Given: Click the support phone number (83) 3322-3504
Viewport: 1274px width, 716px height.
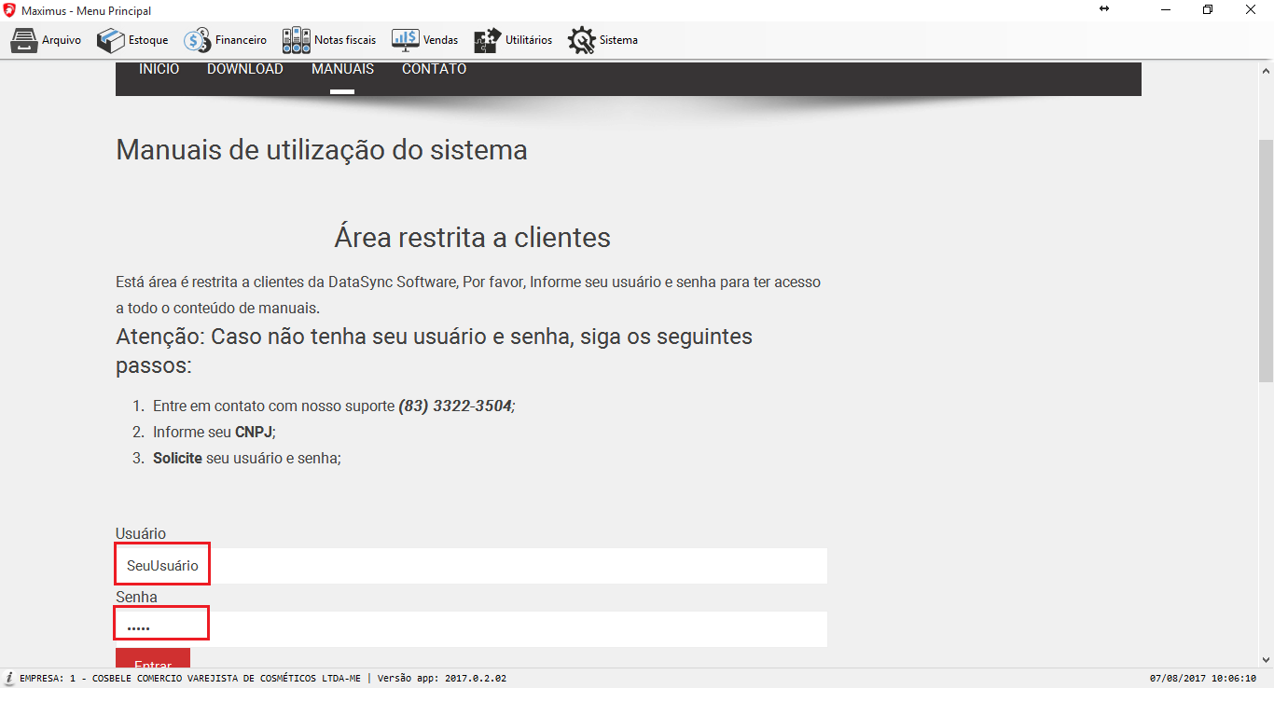Looking at the screenshot, I should point(455,406).
